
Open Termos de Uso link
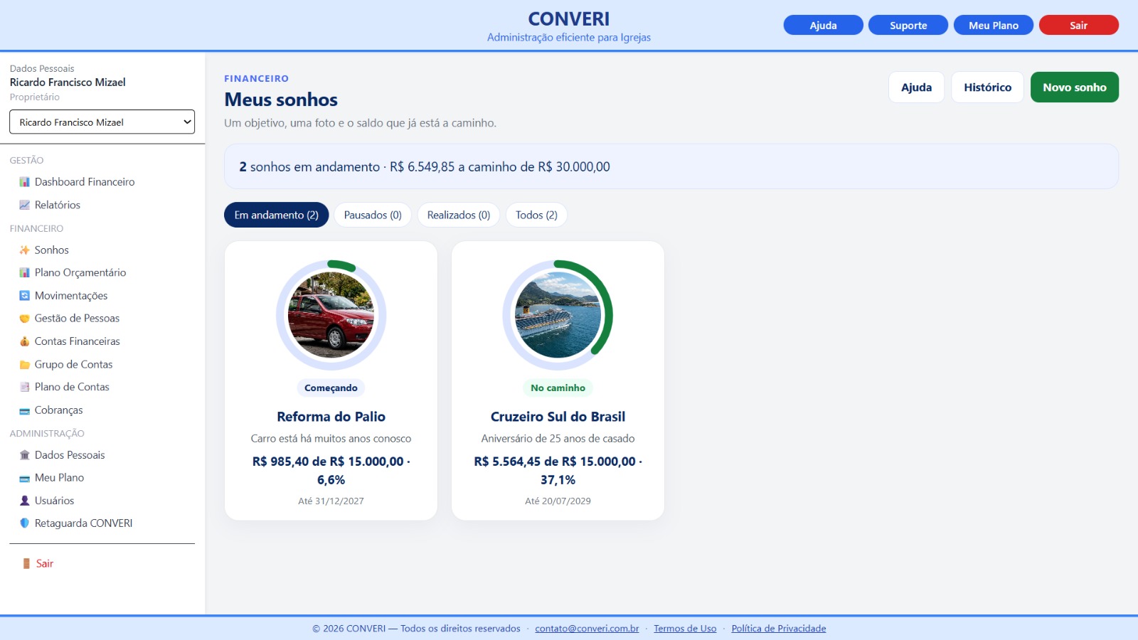click(685, 629)
